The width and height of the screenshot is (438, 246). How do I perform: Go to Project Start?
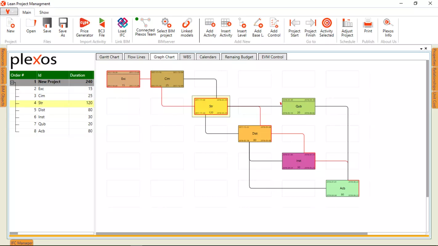click(x=294, y=28)
